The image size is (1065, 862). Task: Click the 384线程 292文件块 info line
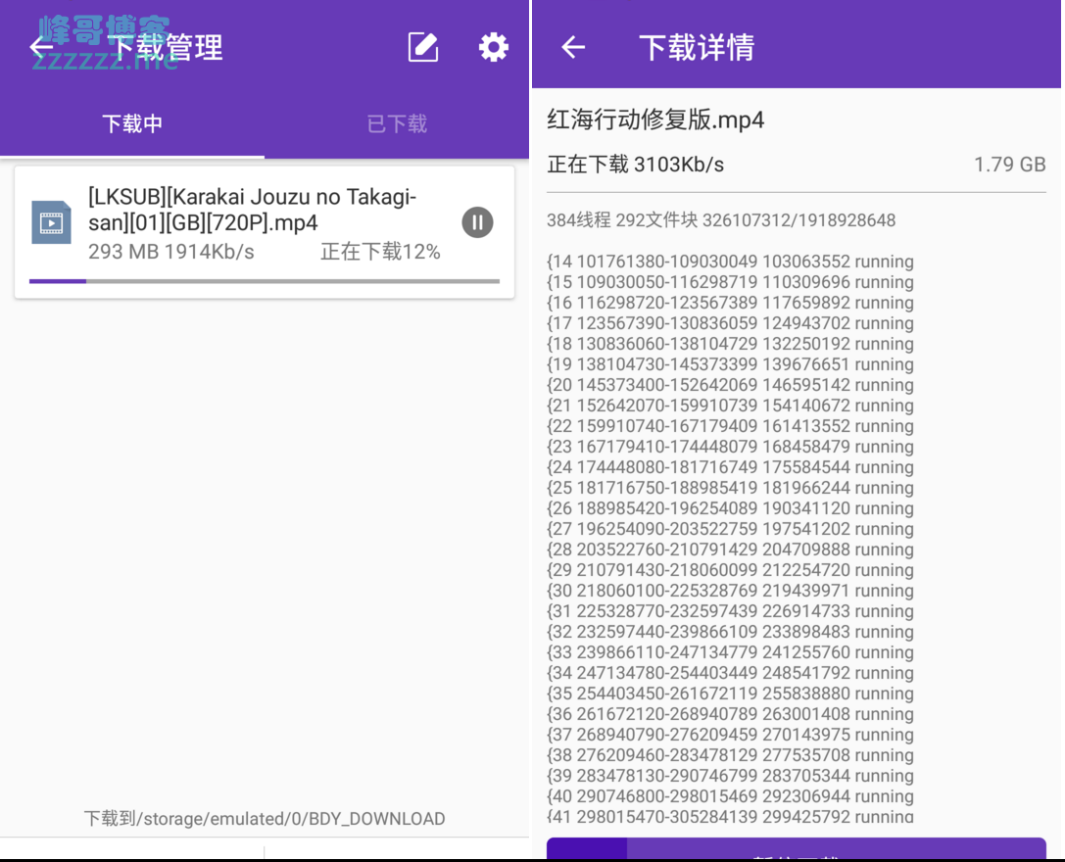[x=721, y=220]
